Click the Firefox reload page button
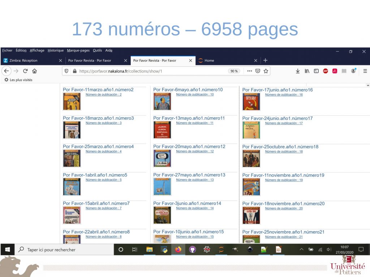Image resolution: width=370 pixels, height=277 pixels. tap(25, 71)
